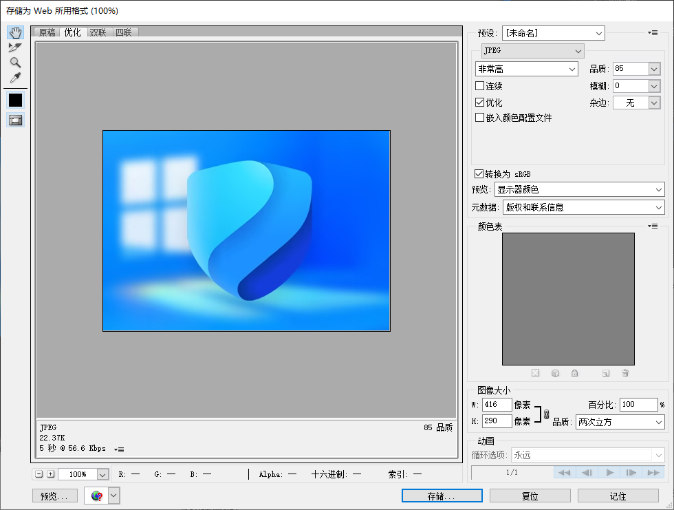Screen dimensions: 674x510
Task: Click the black eyedropper color swatch
Action: (15, 100)
